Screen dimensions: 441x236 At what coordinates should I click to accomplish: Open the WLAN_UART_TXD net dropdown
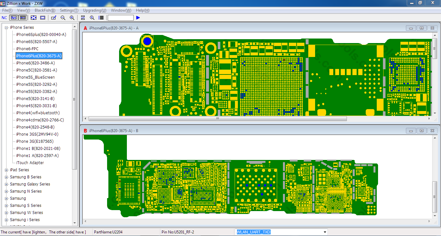[x=325, y=232]
